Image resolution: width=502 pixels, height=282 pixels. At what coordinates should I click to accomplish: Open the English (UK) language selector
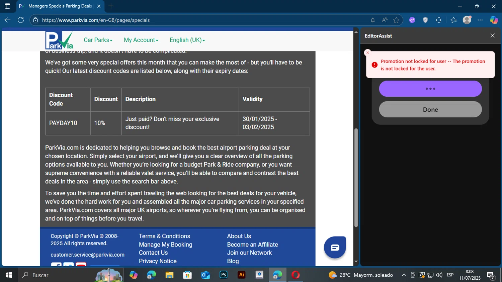187,40
